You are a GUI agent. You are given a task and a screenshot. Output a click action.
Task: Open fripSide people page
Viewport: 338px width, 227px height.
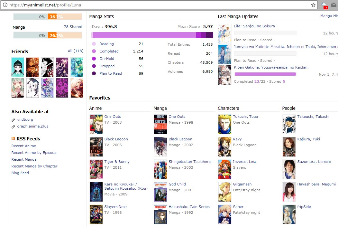[304, 207]
